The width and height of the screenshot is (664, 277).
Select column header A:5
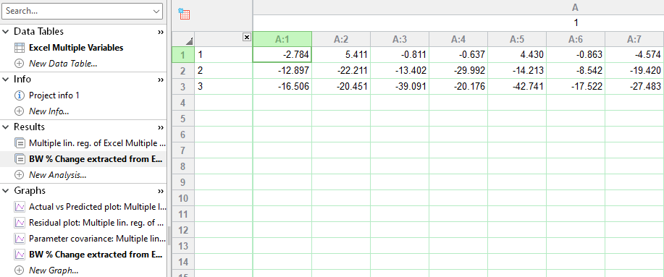tap(517, 39)
